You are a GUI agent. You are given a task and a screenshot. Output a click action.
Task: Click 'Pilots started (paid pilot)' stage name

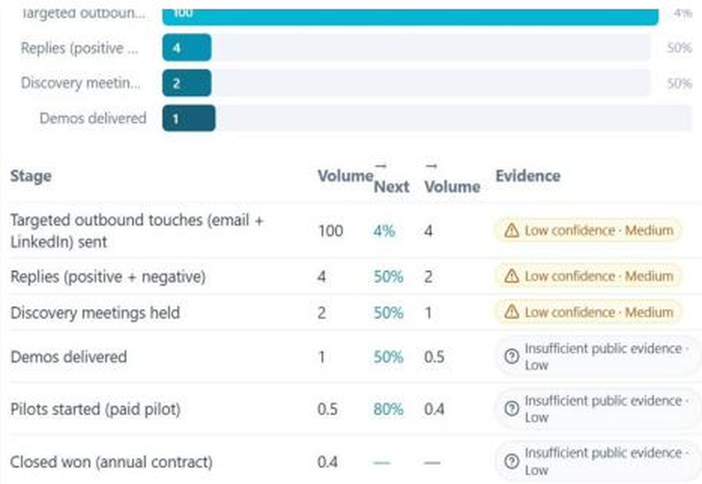click(95, 410)
